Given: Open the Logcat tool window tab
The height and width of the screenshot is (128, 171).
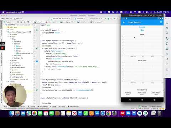Looking at the screenshot, I should click(x=53, y=106).
